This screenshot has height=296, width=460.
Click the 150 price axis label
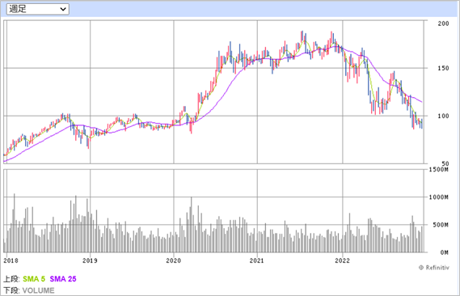tap(443, 68)
